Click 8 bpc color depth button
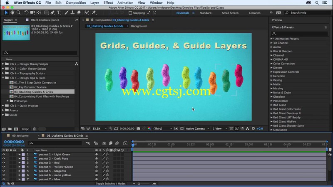The image size is (333, 187). (x=25, y=129)
